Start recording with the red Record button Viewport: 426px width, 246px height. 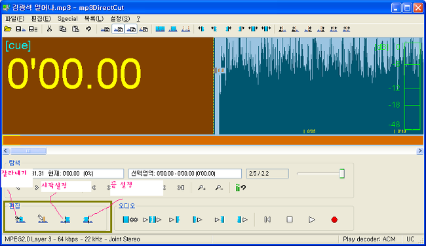tap(334, 220)
